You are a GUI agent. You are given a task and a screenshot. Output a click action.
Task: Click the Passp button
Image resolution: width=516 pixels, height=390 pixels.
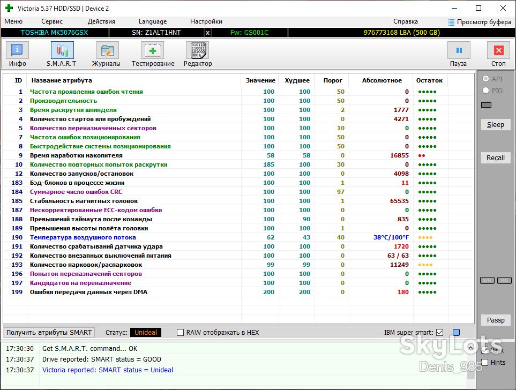496,320
